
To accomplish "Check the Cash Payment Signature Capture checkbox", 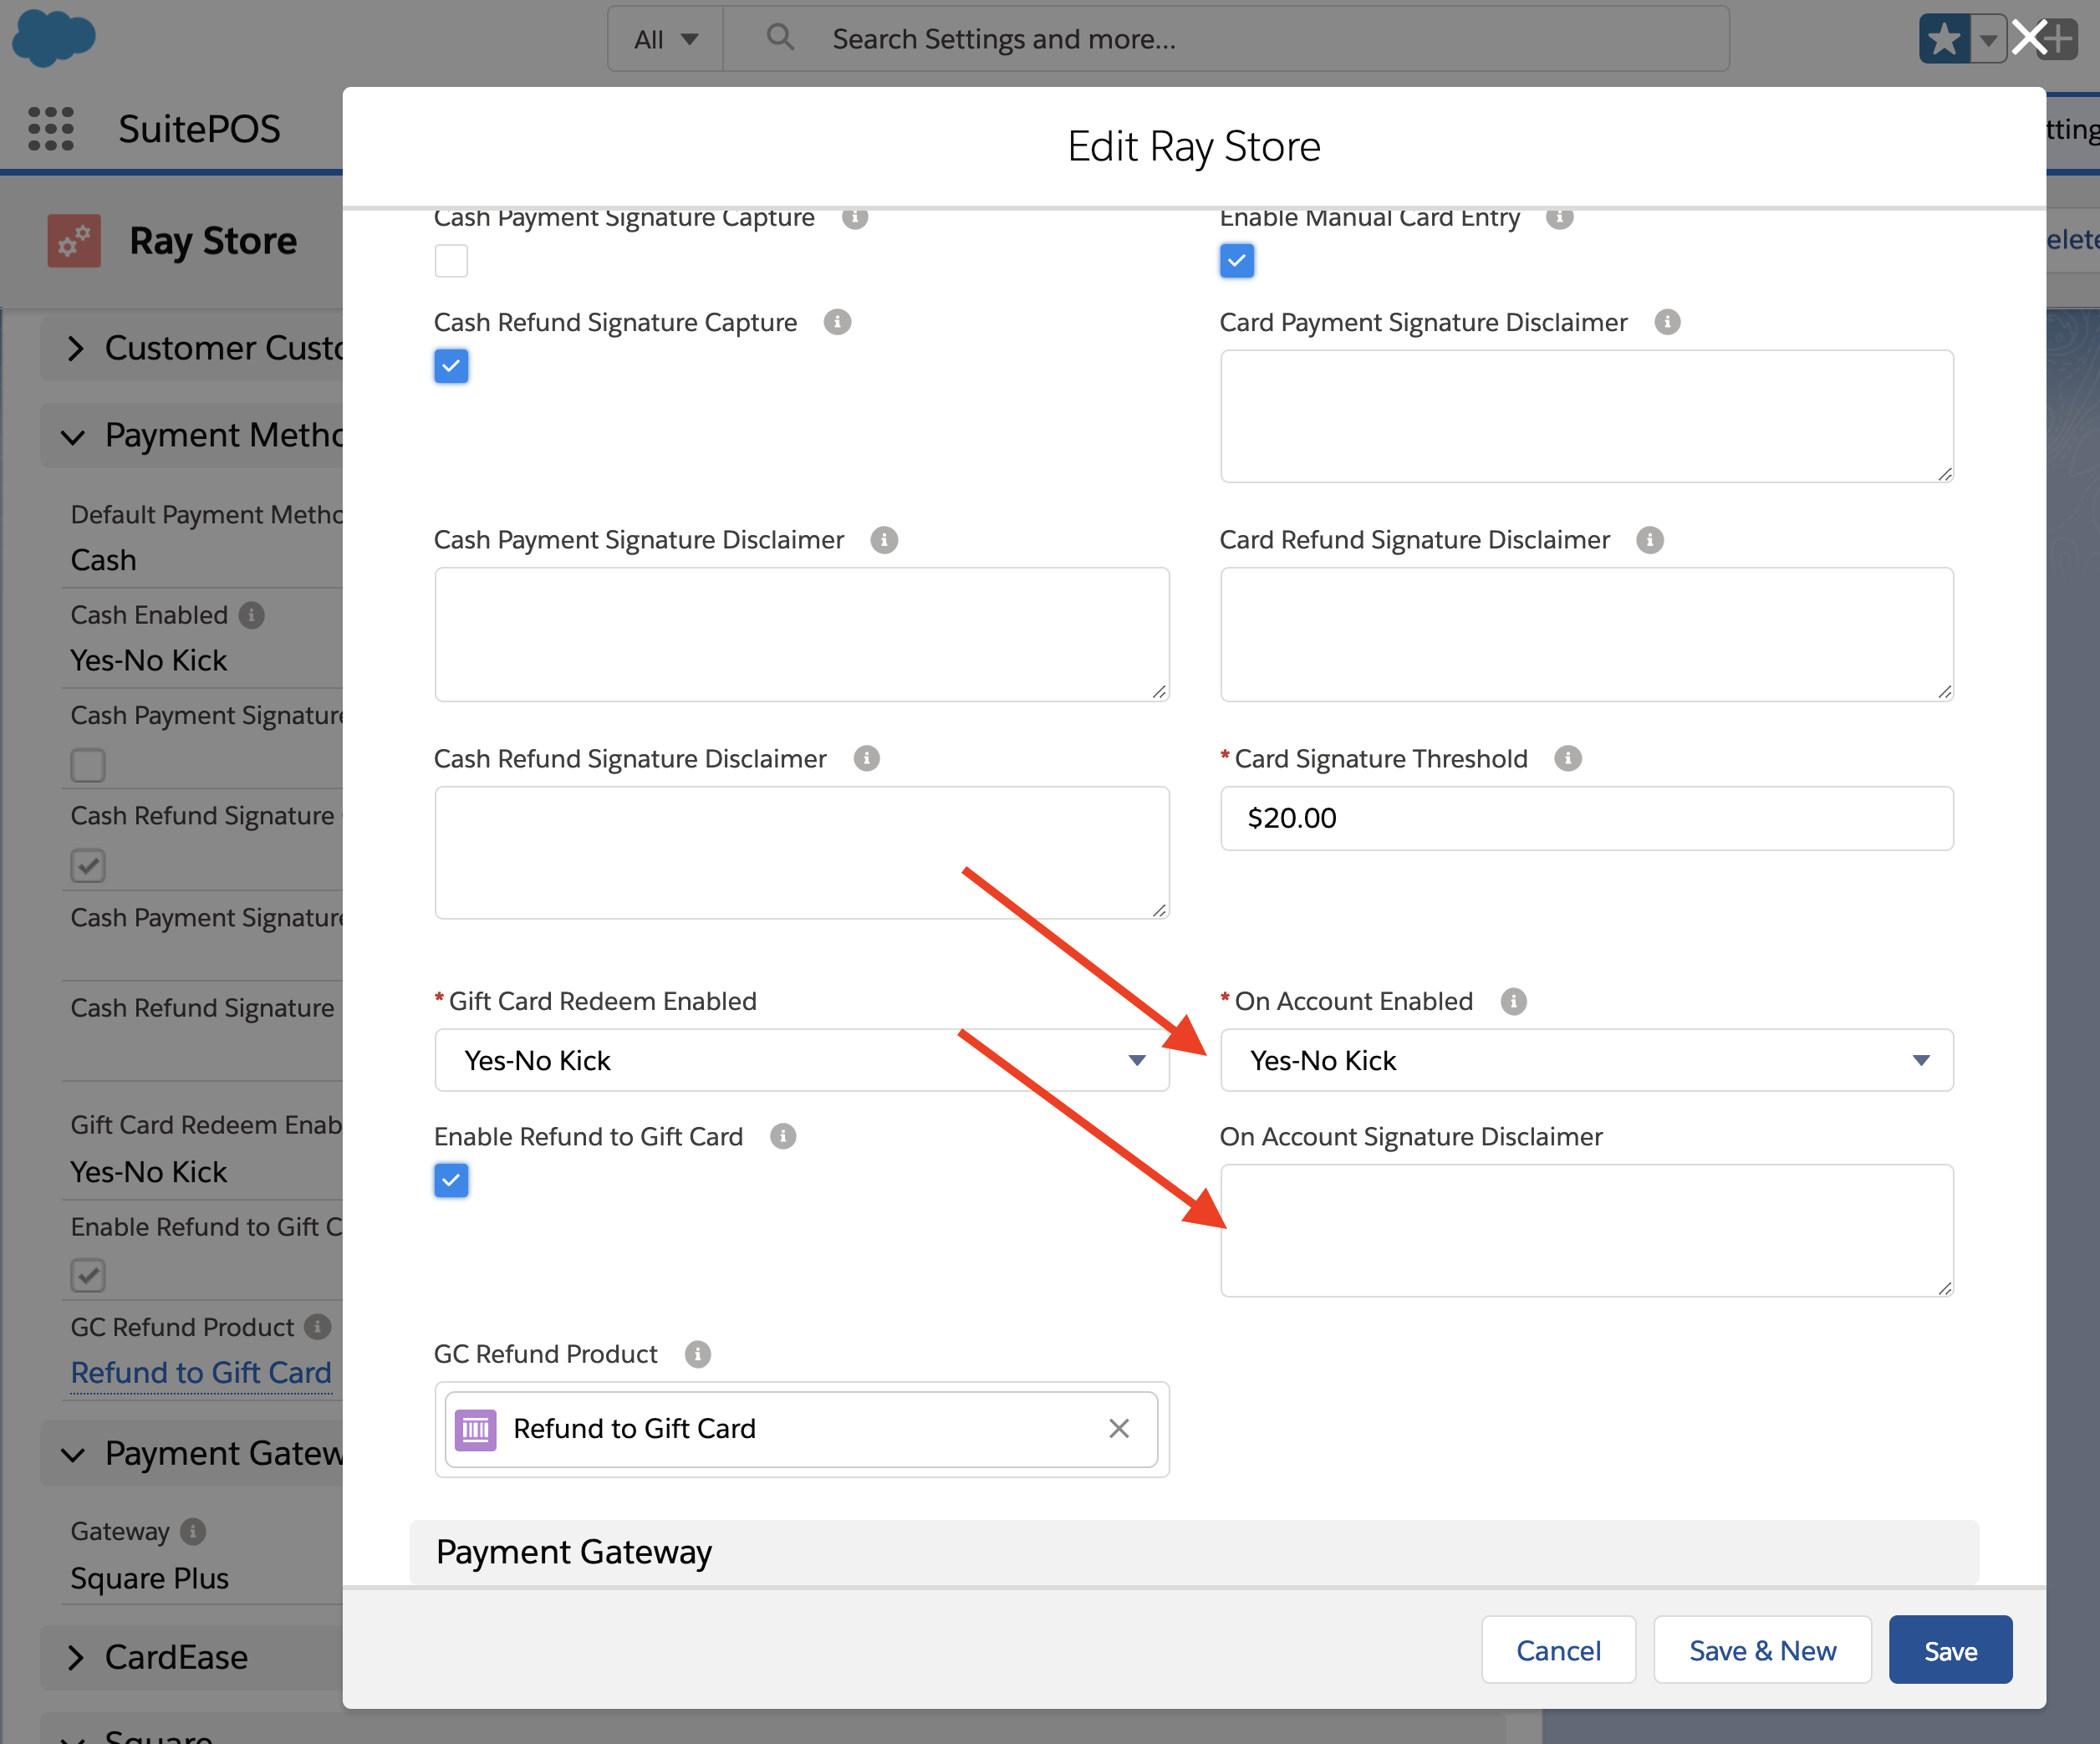I will pyautogui.click(x=451, y=261).
